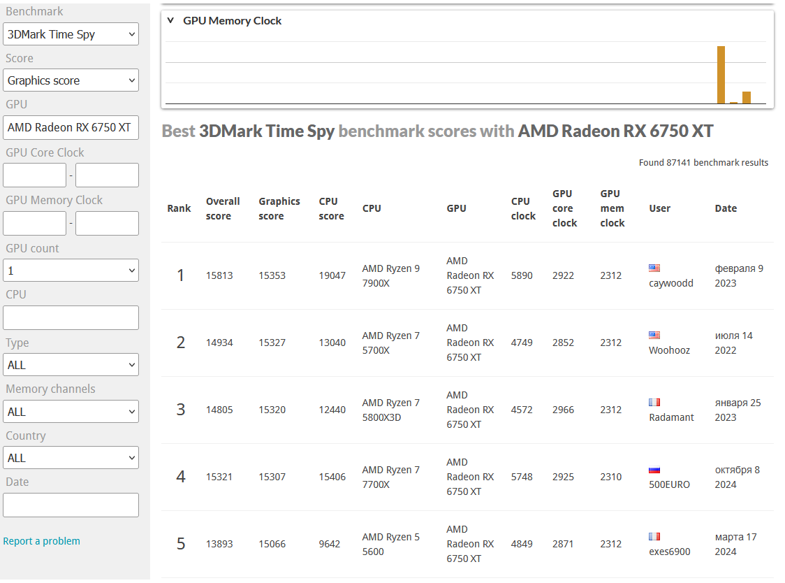Screen dimensions: 785x583
Task: Open the Benchmark dropdown showing 3DMark Time Spy
Action: [71, 34]
